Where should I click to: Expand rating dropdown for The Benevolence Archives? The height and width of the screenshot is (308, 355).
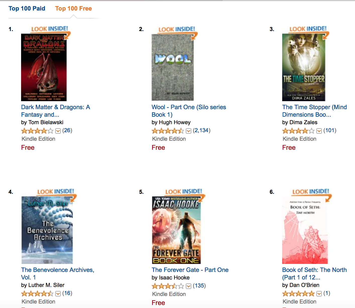point(58,294)
